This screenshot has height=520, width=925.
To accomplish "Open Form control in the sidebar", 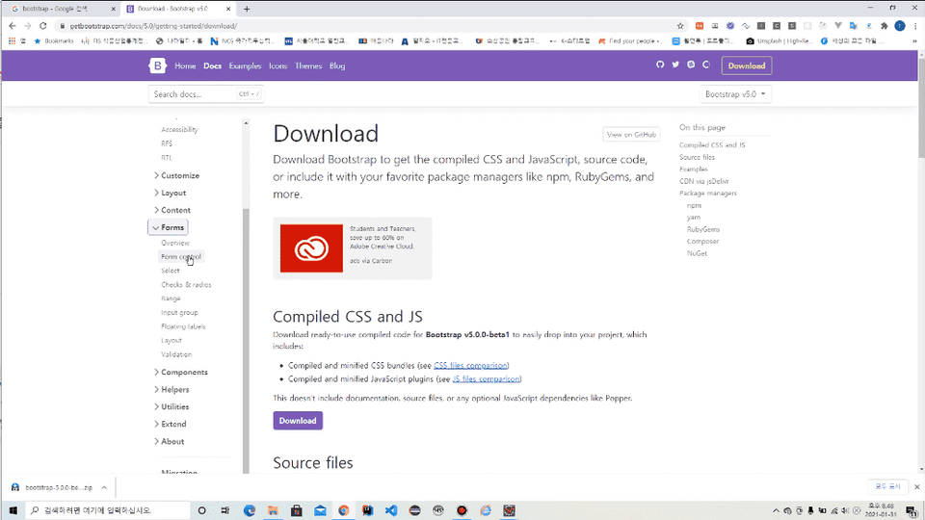I will coord(181,257).
